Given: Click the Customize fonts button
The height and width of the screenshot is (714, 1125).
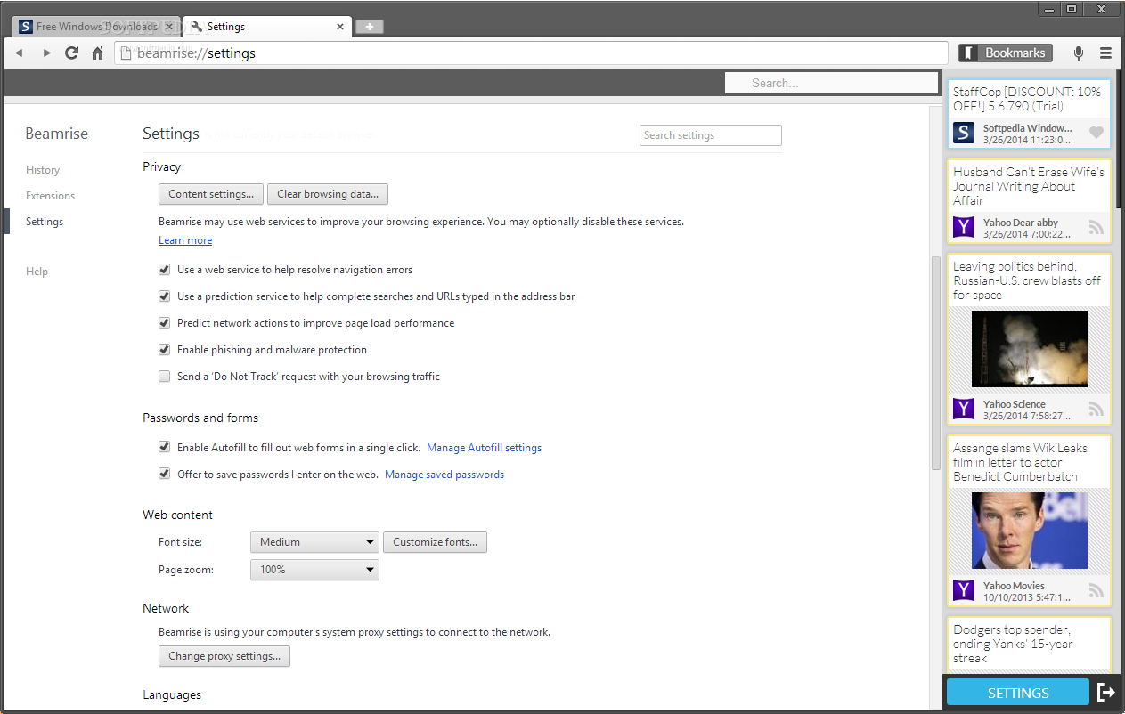Looking at the screenshot, I should pyautogui.click(x=435, y=542).
